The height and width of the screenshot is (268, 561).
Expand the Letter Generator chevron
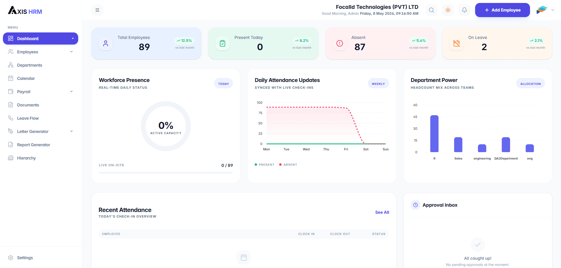click(71, 131)
